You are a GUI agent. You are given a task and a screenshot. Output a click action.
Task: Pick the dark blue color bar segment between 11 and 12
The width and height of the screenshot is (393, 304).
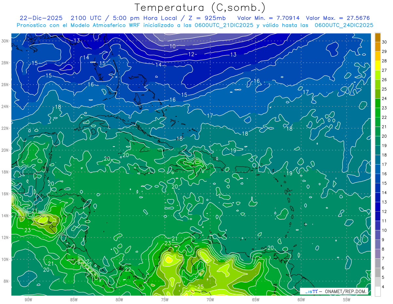(378, 216)
